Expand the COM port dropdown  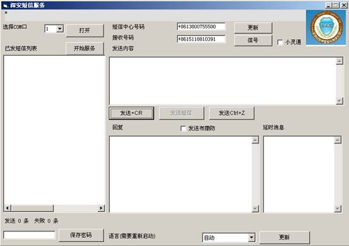click(x=60, y=28)
